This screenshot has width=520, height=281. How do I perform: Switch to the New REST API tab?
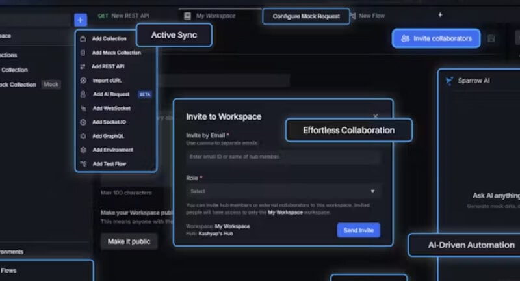point(124,16)
